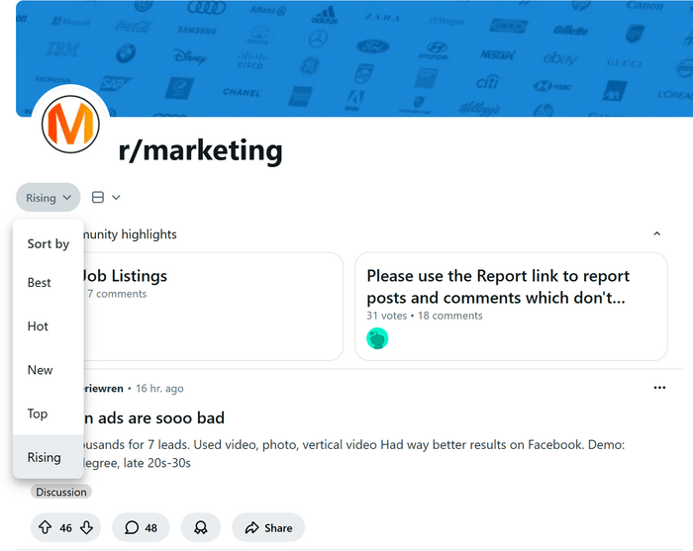Downvote the ads post
The width and height of the screenshot is (693, 551).
(x=87, y=528)
